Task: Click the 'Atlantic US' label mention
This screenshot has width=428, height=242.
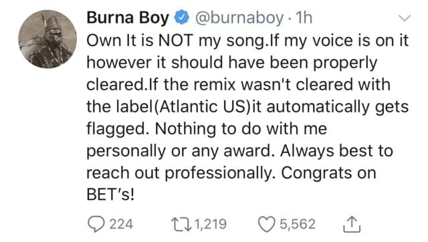Action: coord(203,106)
